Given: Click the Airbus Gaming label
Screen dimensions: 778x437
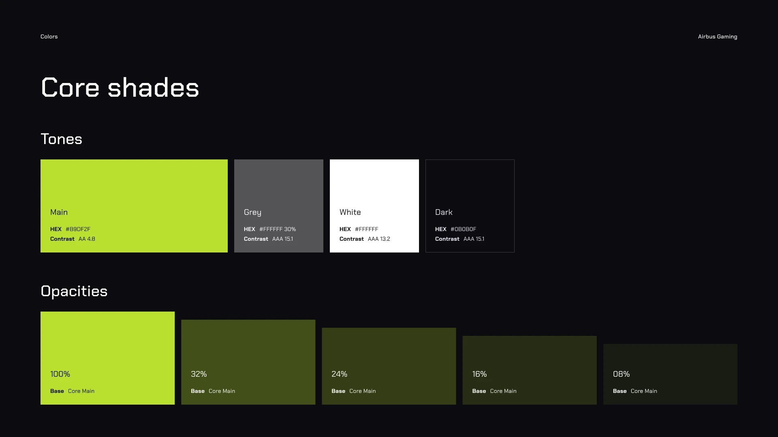Looking at the screenshot, I should point(718,36).
